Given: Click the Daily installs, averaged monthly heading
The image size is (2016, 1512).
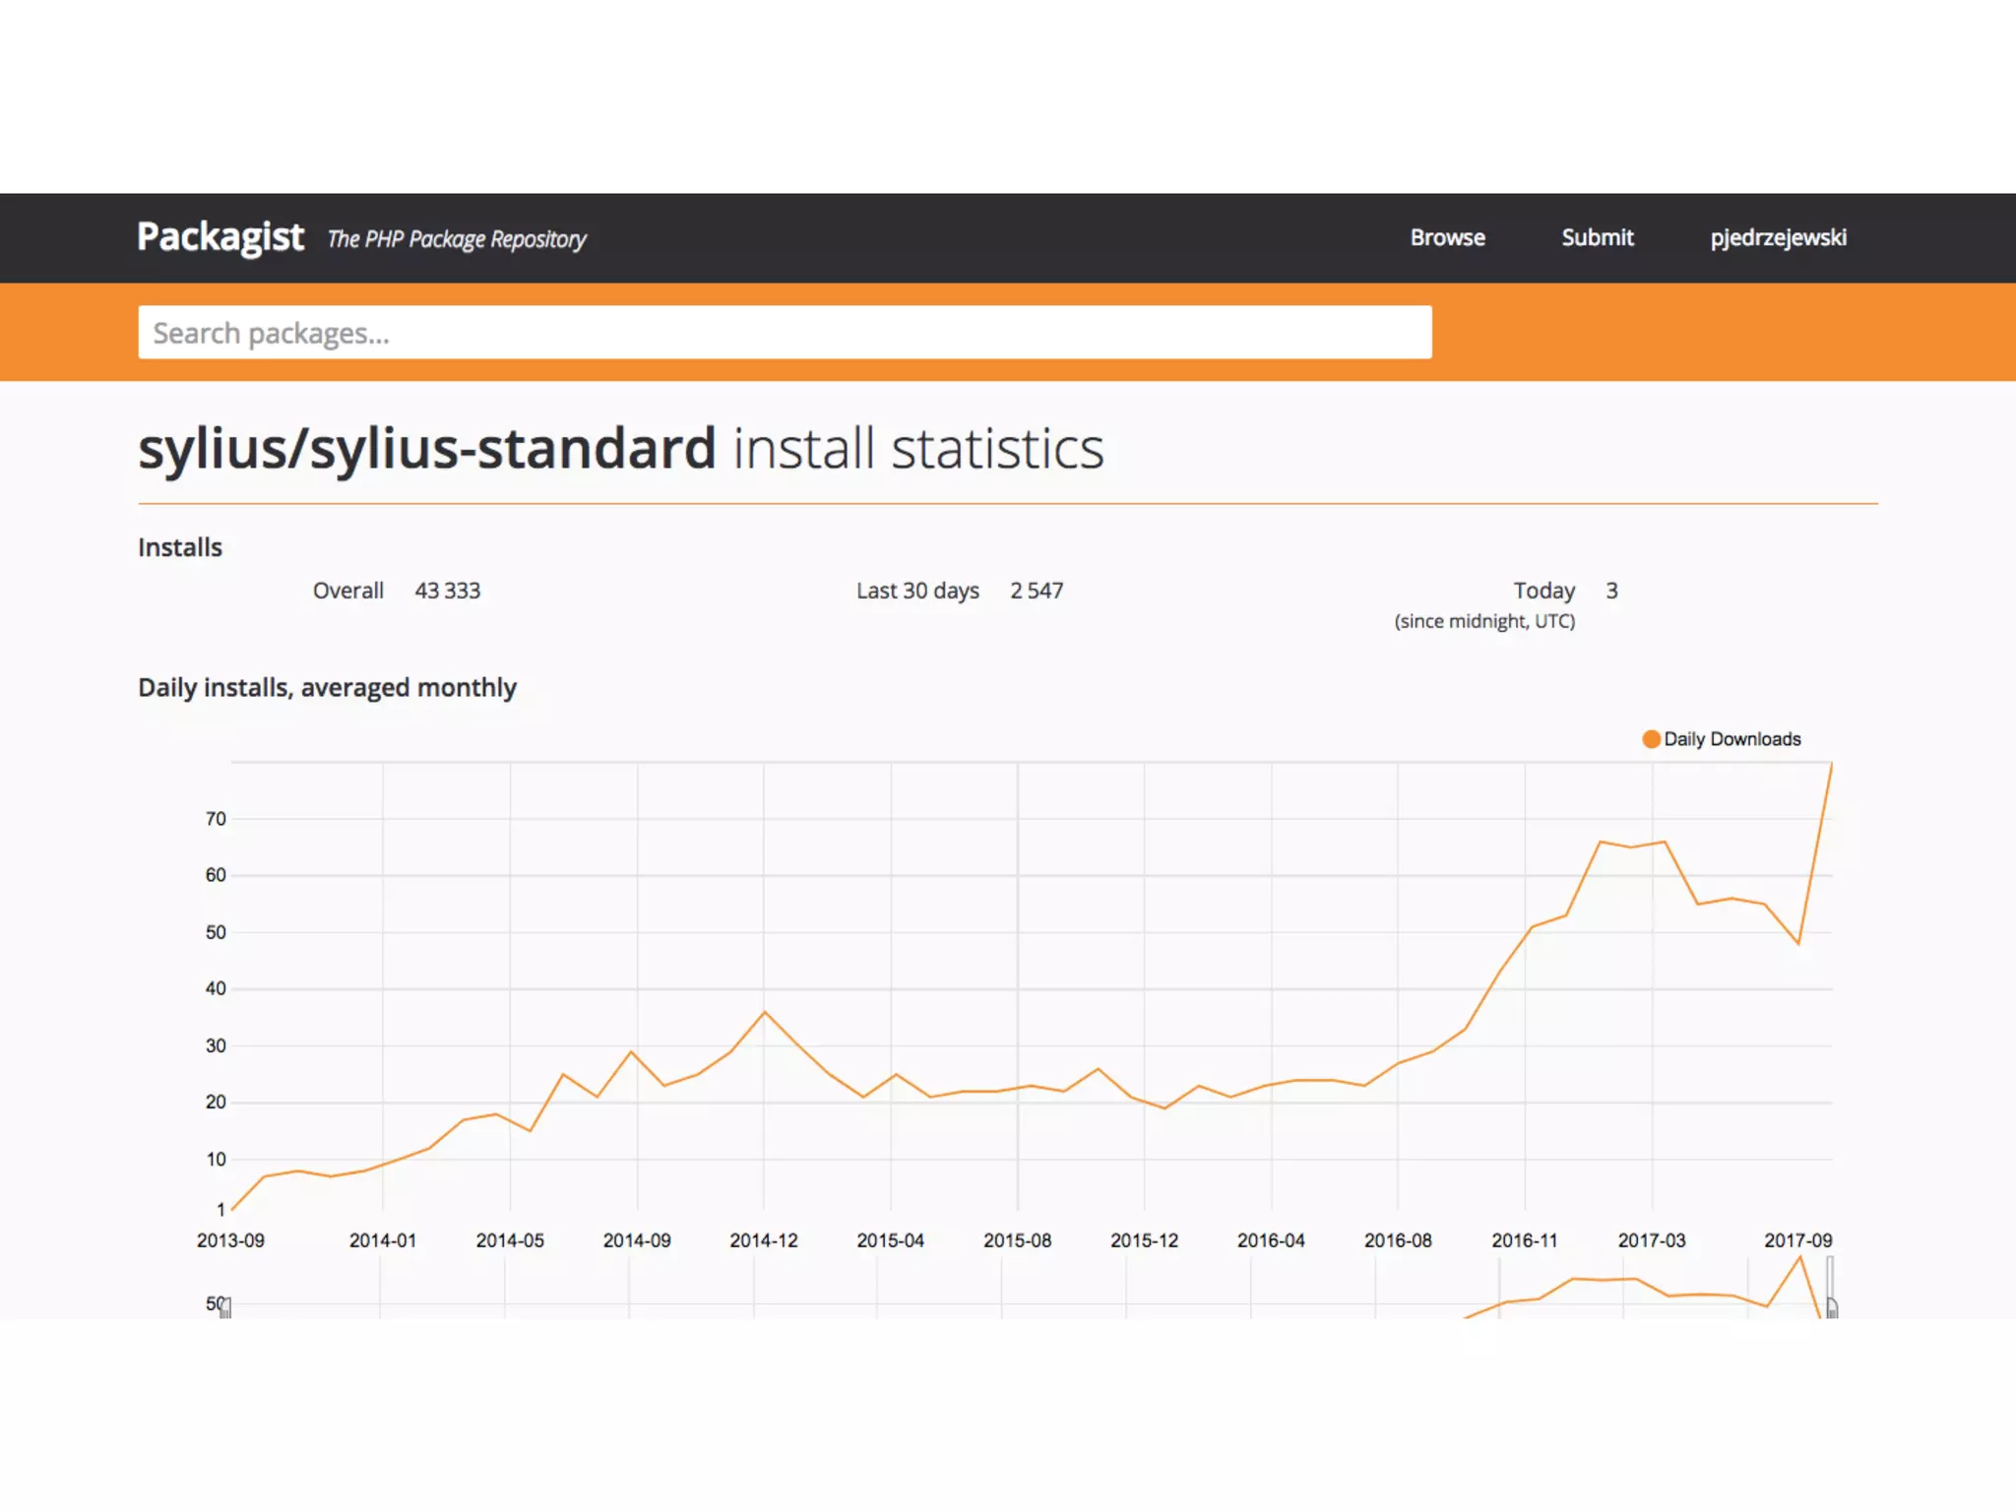Looking at the screenshot, I should click(327, 687).
